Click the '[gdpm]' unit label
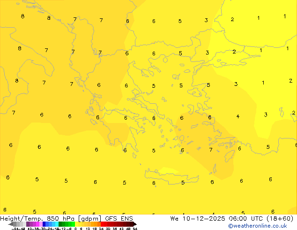Image resolution: width=297 pixels, height=230 pixels. tap(89, 219)
